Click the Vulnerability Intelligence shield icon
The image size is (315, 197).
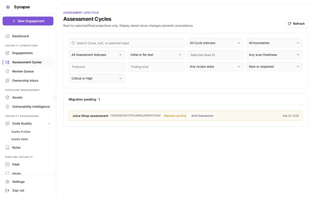point(7,107)
